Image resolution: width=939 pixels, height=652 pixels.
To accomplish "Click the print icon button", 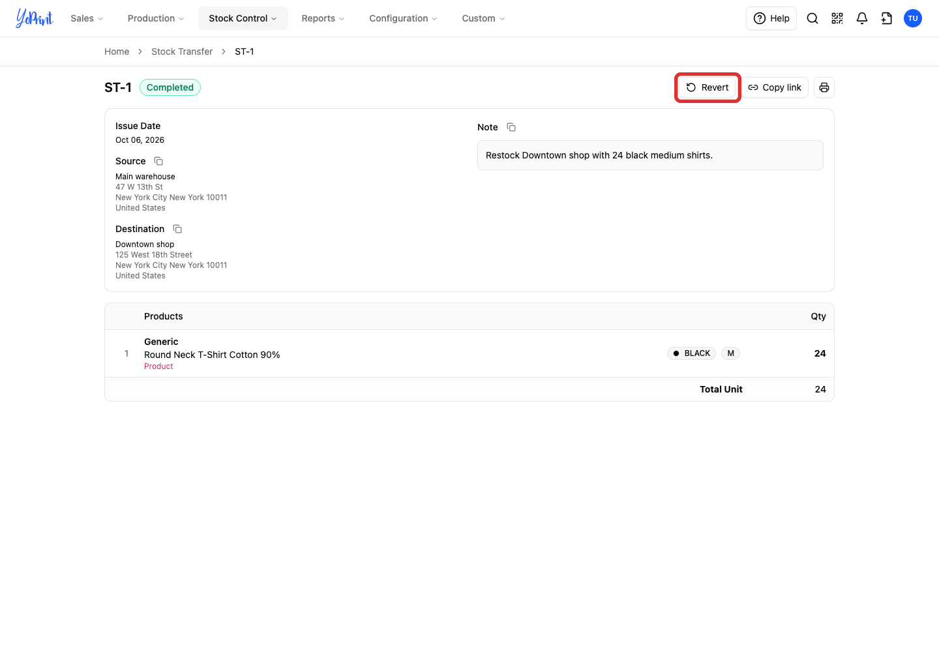I will coord(824,87).
